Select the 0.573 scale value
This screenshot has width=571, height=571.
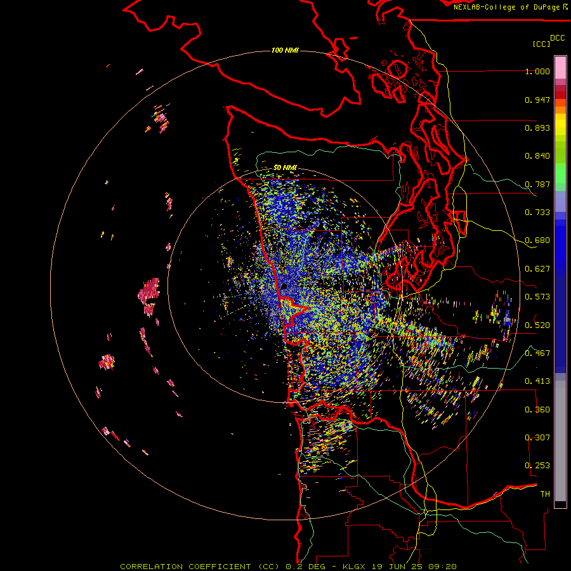537,297
